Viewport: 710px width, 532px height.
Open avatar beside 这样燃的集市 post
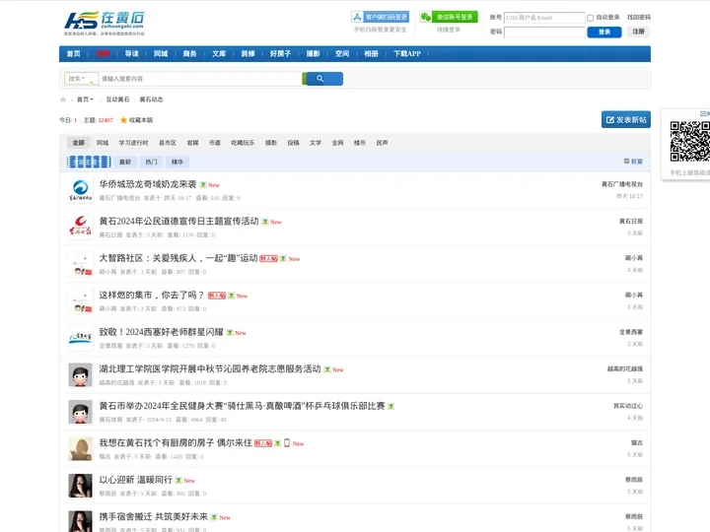point(80,300)
